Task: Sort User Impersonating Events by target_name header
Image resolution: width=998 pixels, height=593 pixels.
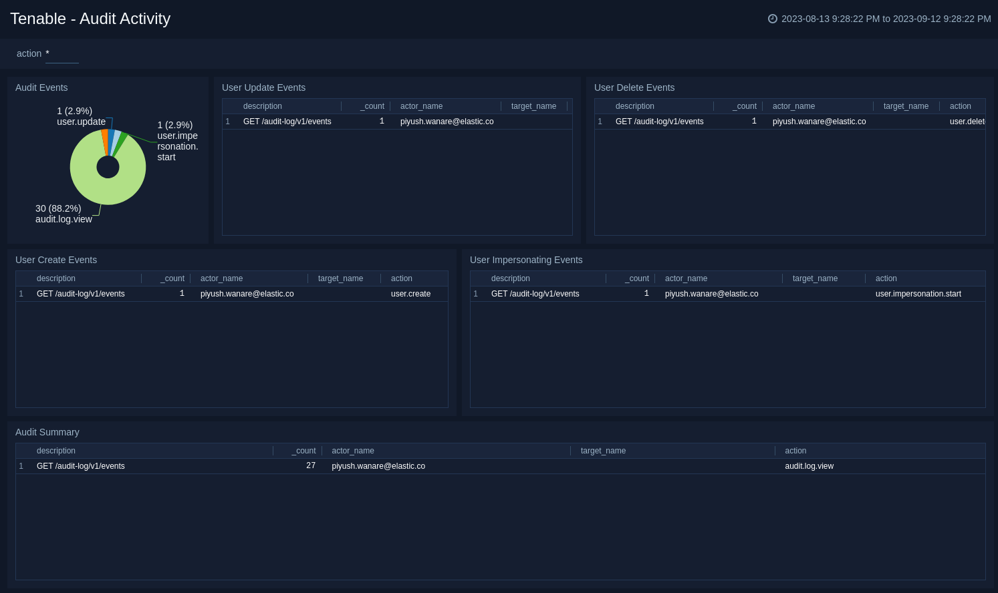Action: pos(815,278)
